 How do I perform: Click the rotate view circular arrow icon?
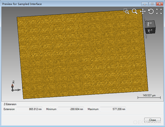(x=151, y=11)
